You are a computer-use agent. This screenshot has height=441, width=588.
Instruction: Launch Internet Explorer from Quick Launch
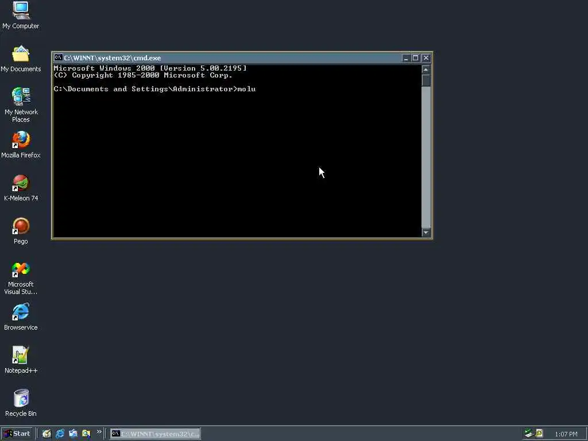coord(60,434)
